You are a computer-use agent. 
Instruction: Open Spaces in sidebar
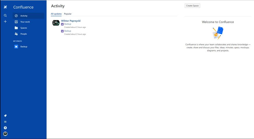click(x=28, y=28)
